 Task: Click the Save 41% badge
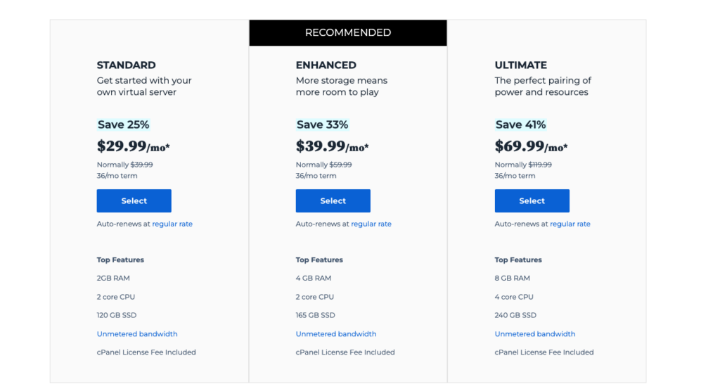coord(521,125)
